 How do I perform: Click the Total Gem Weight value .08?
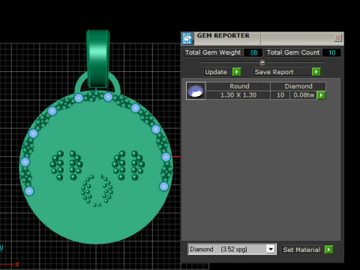[253, 52]
